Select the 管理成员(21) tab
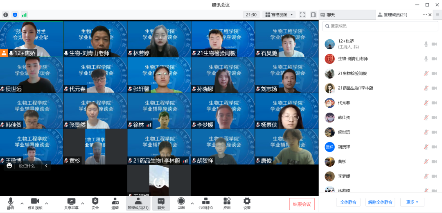 click(395, 15)
